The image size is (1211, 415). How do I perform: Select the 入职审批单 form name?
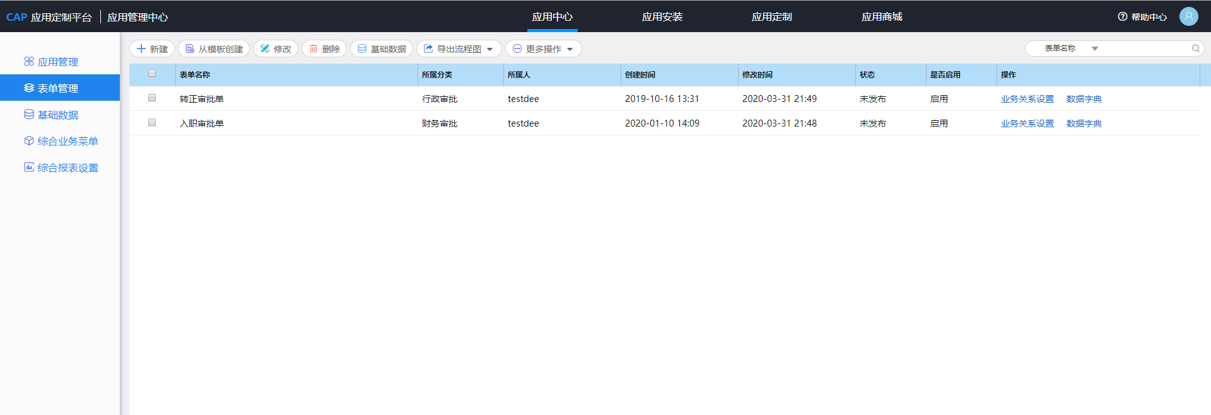pos(202,123)
